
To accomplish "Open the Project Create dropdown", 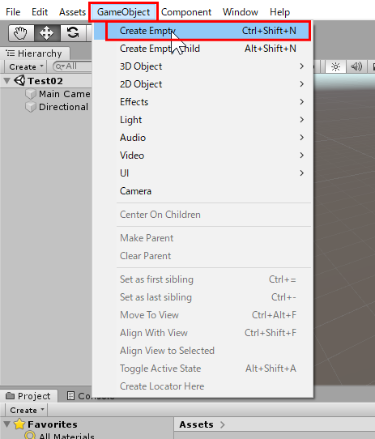I will coord(27,410).
